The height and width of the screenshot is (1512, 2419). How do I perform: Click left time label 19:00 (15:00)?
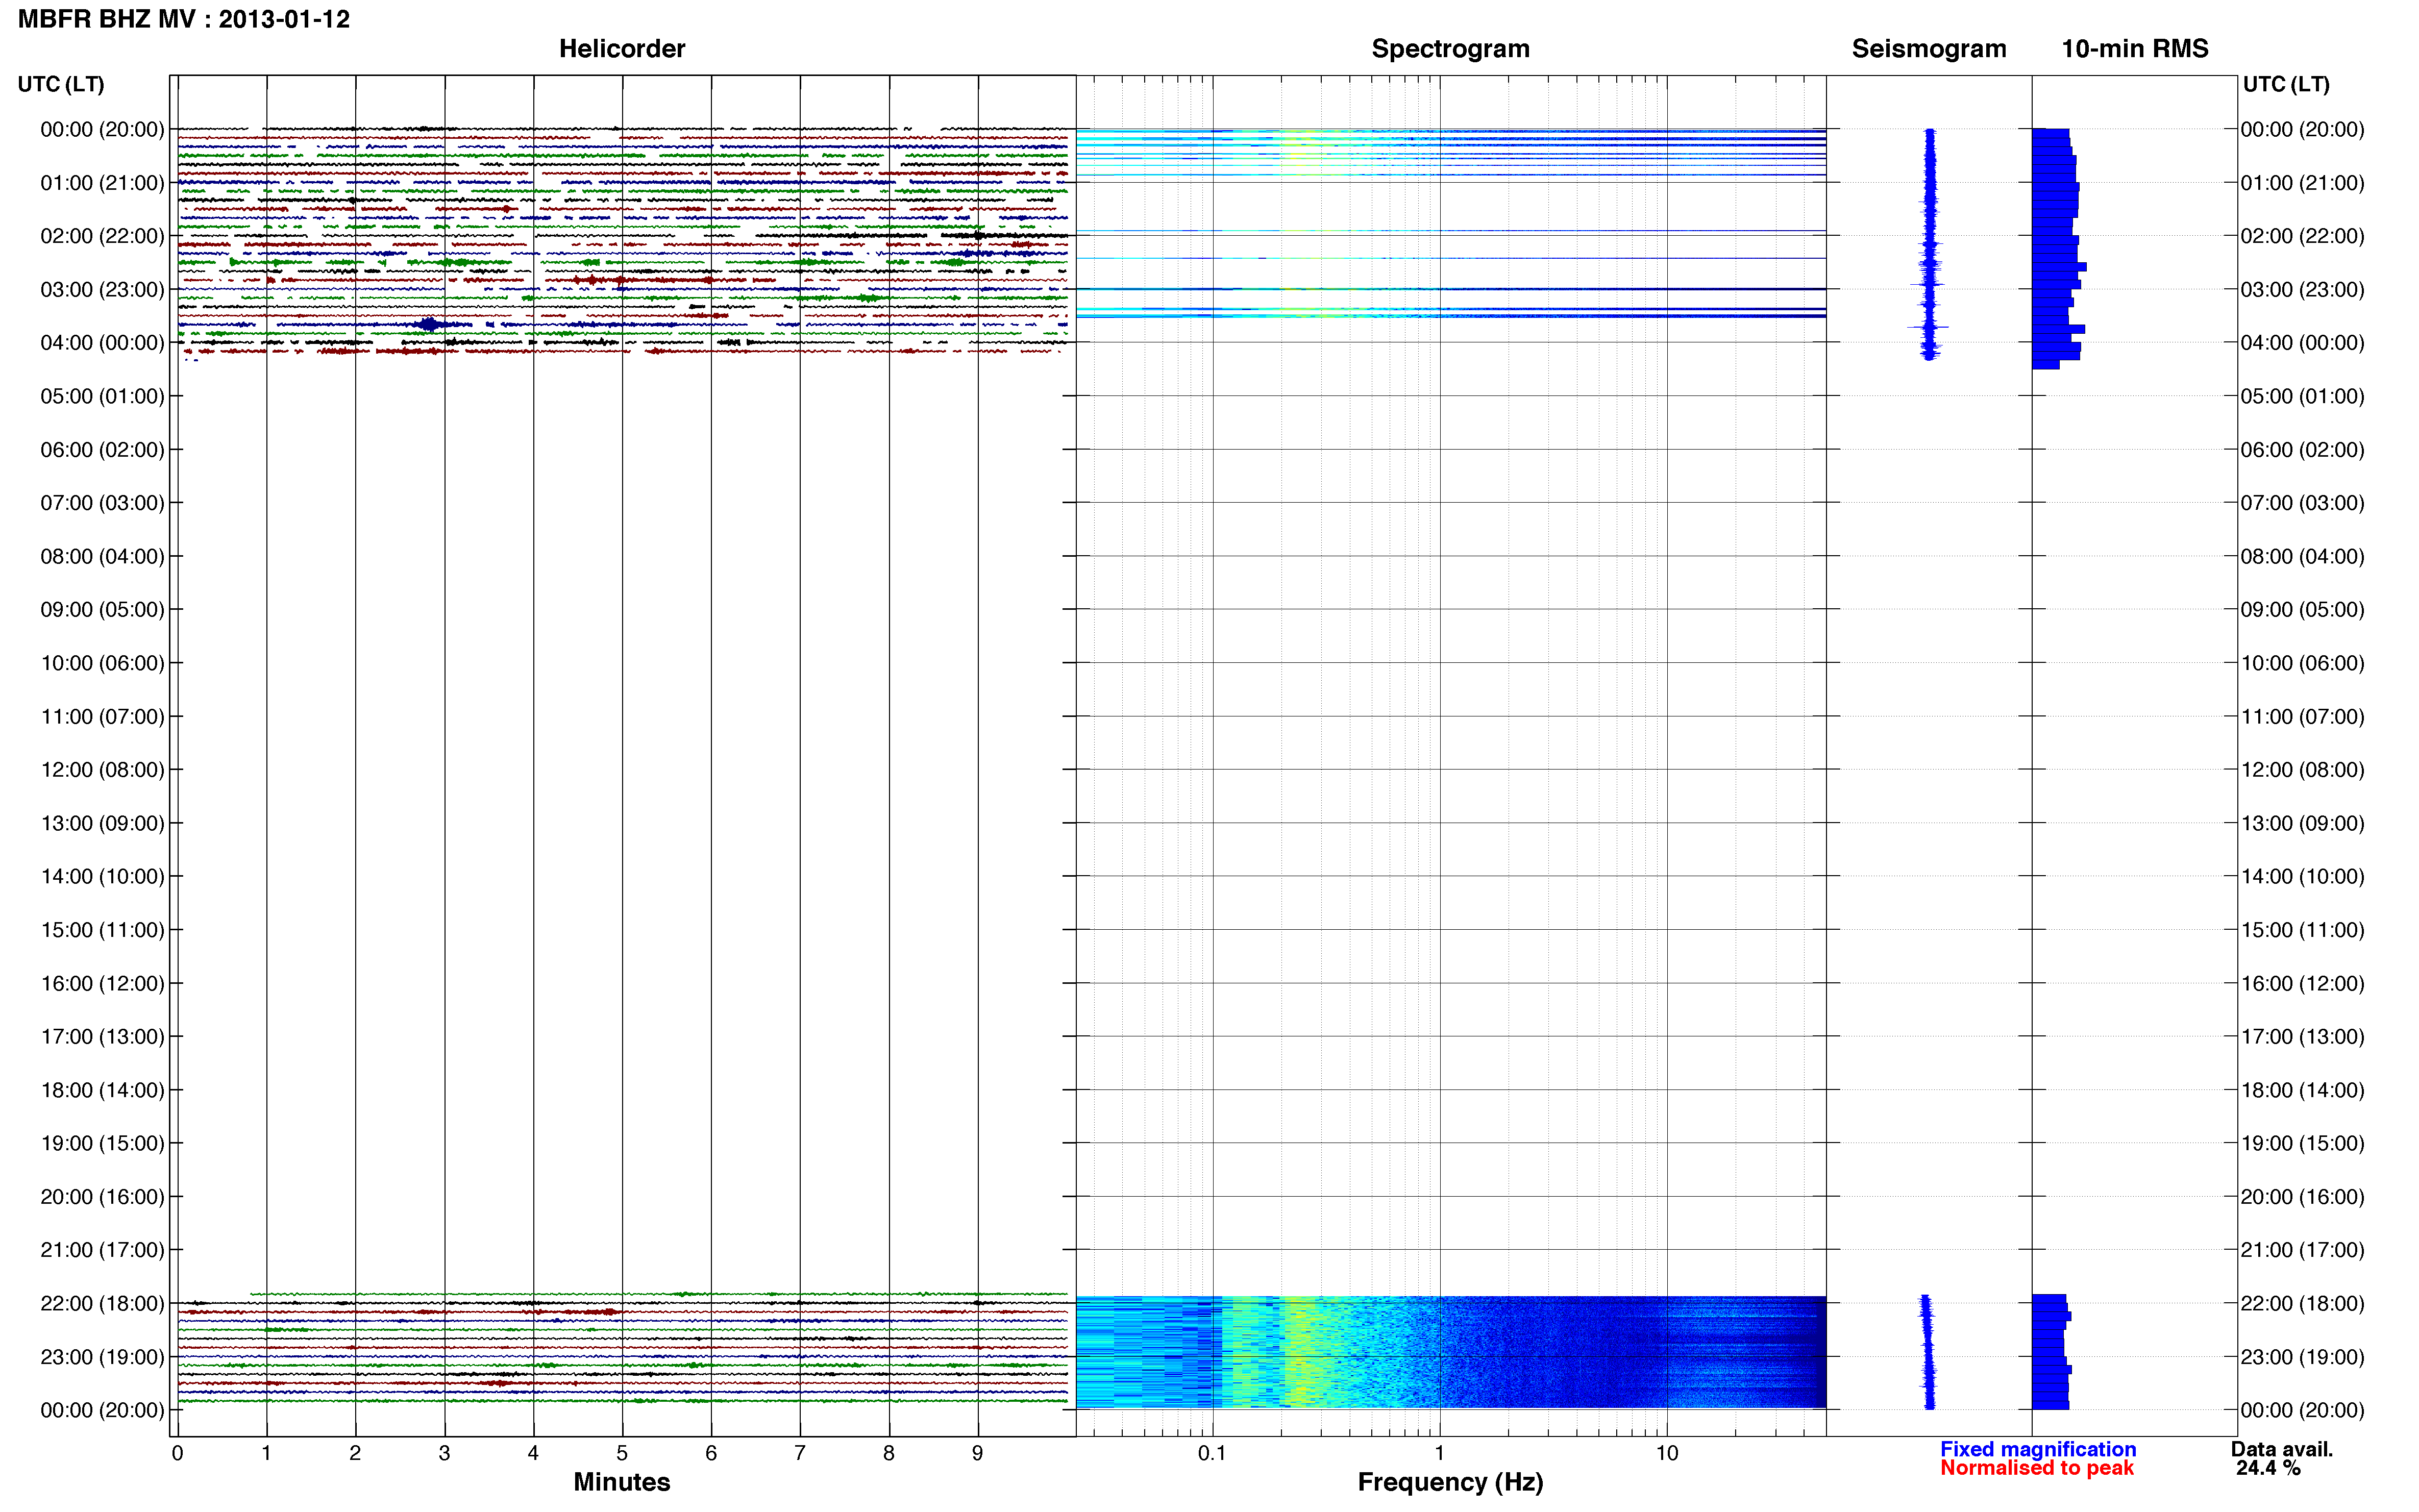[102, 1143]
